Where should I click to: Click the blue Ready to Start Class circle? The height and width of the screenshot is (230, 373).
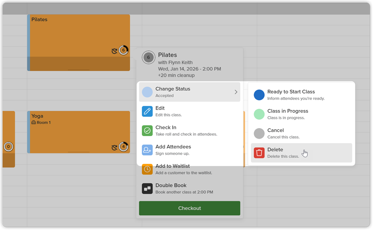click(x=259, y=95)
